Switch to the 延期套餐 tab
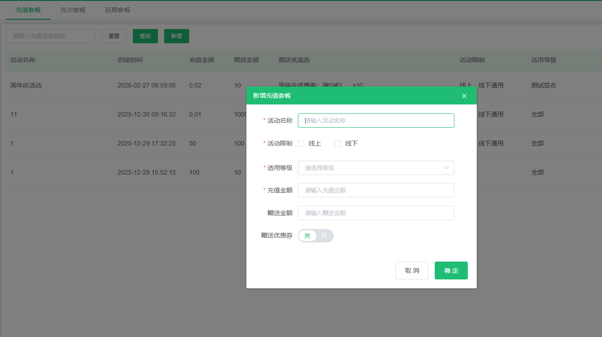The height and width of the screenshot is (337, 602). 117,9
